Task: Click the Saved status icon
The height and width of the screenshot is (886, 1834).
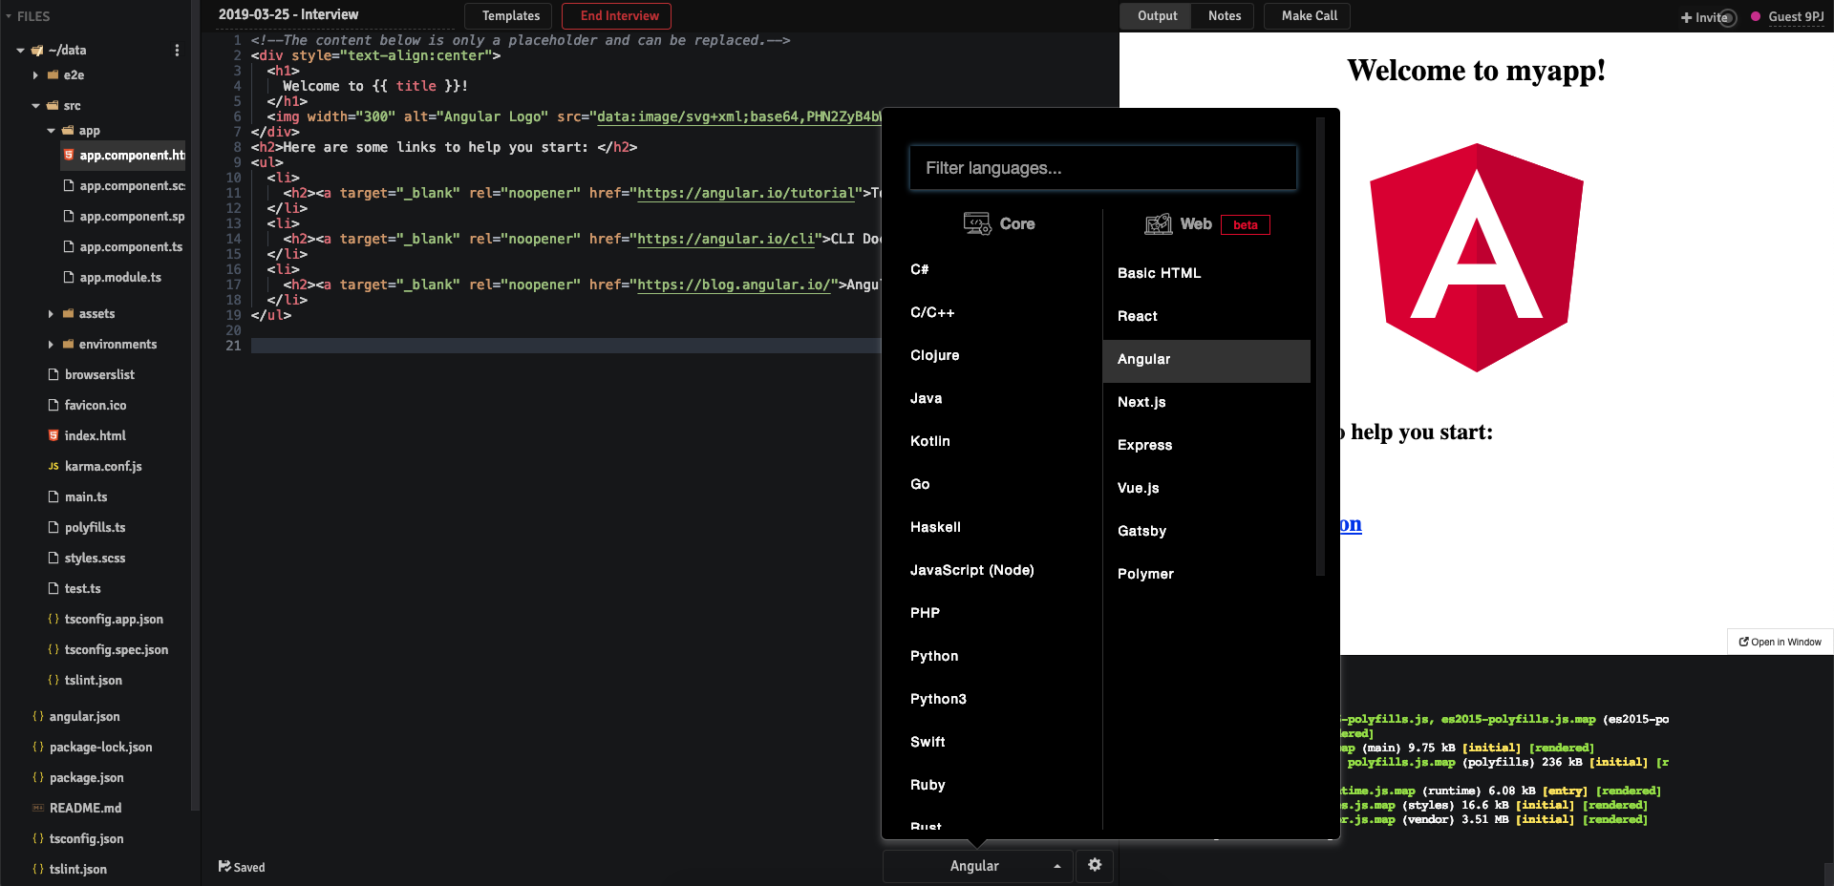Action: tap(224, 866)
